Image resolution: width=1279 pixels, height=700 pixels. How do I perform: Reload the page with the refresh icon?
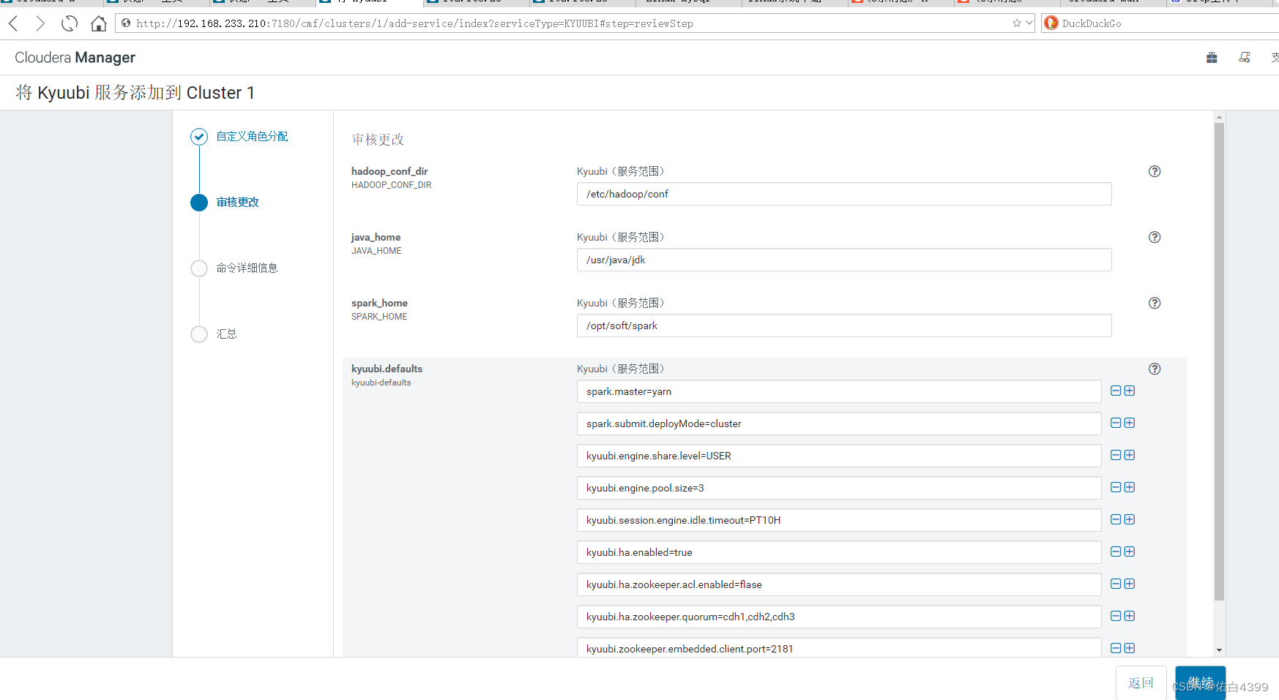pos(69,23)
